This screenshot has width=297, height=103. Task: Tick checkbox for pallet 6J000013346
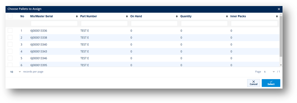pyautogui.click(x=10, y=58)
